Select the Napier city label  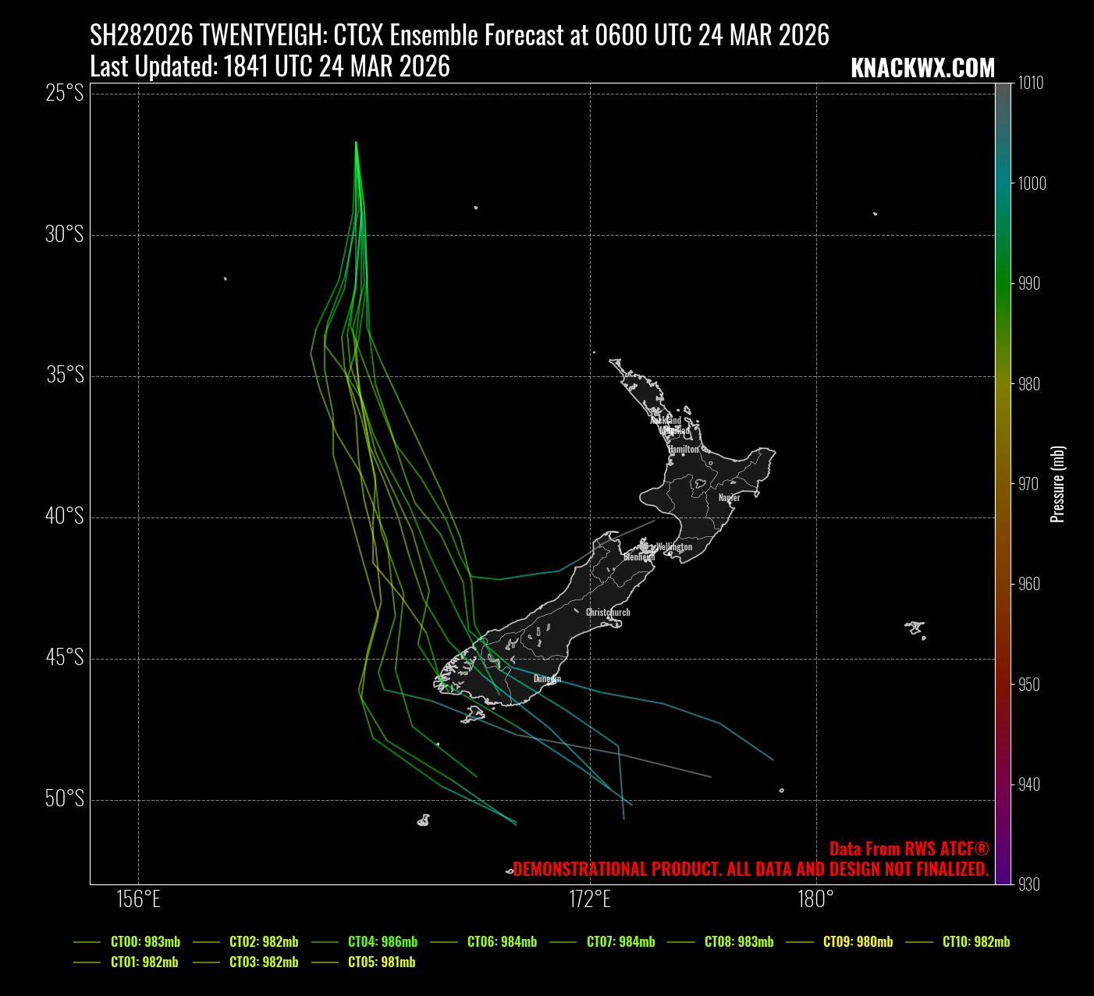[729, 497]
